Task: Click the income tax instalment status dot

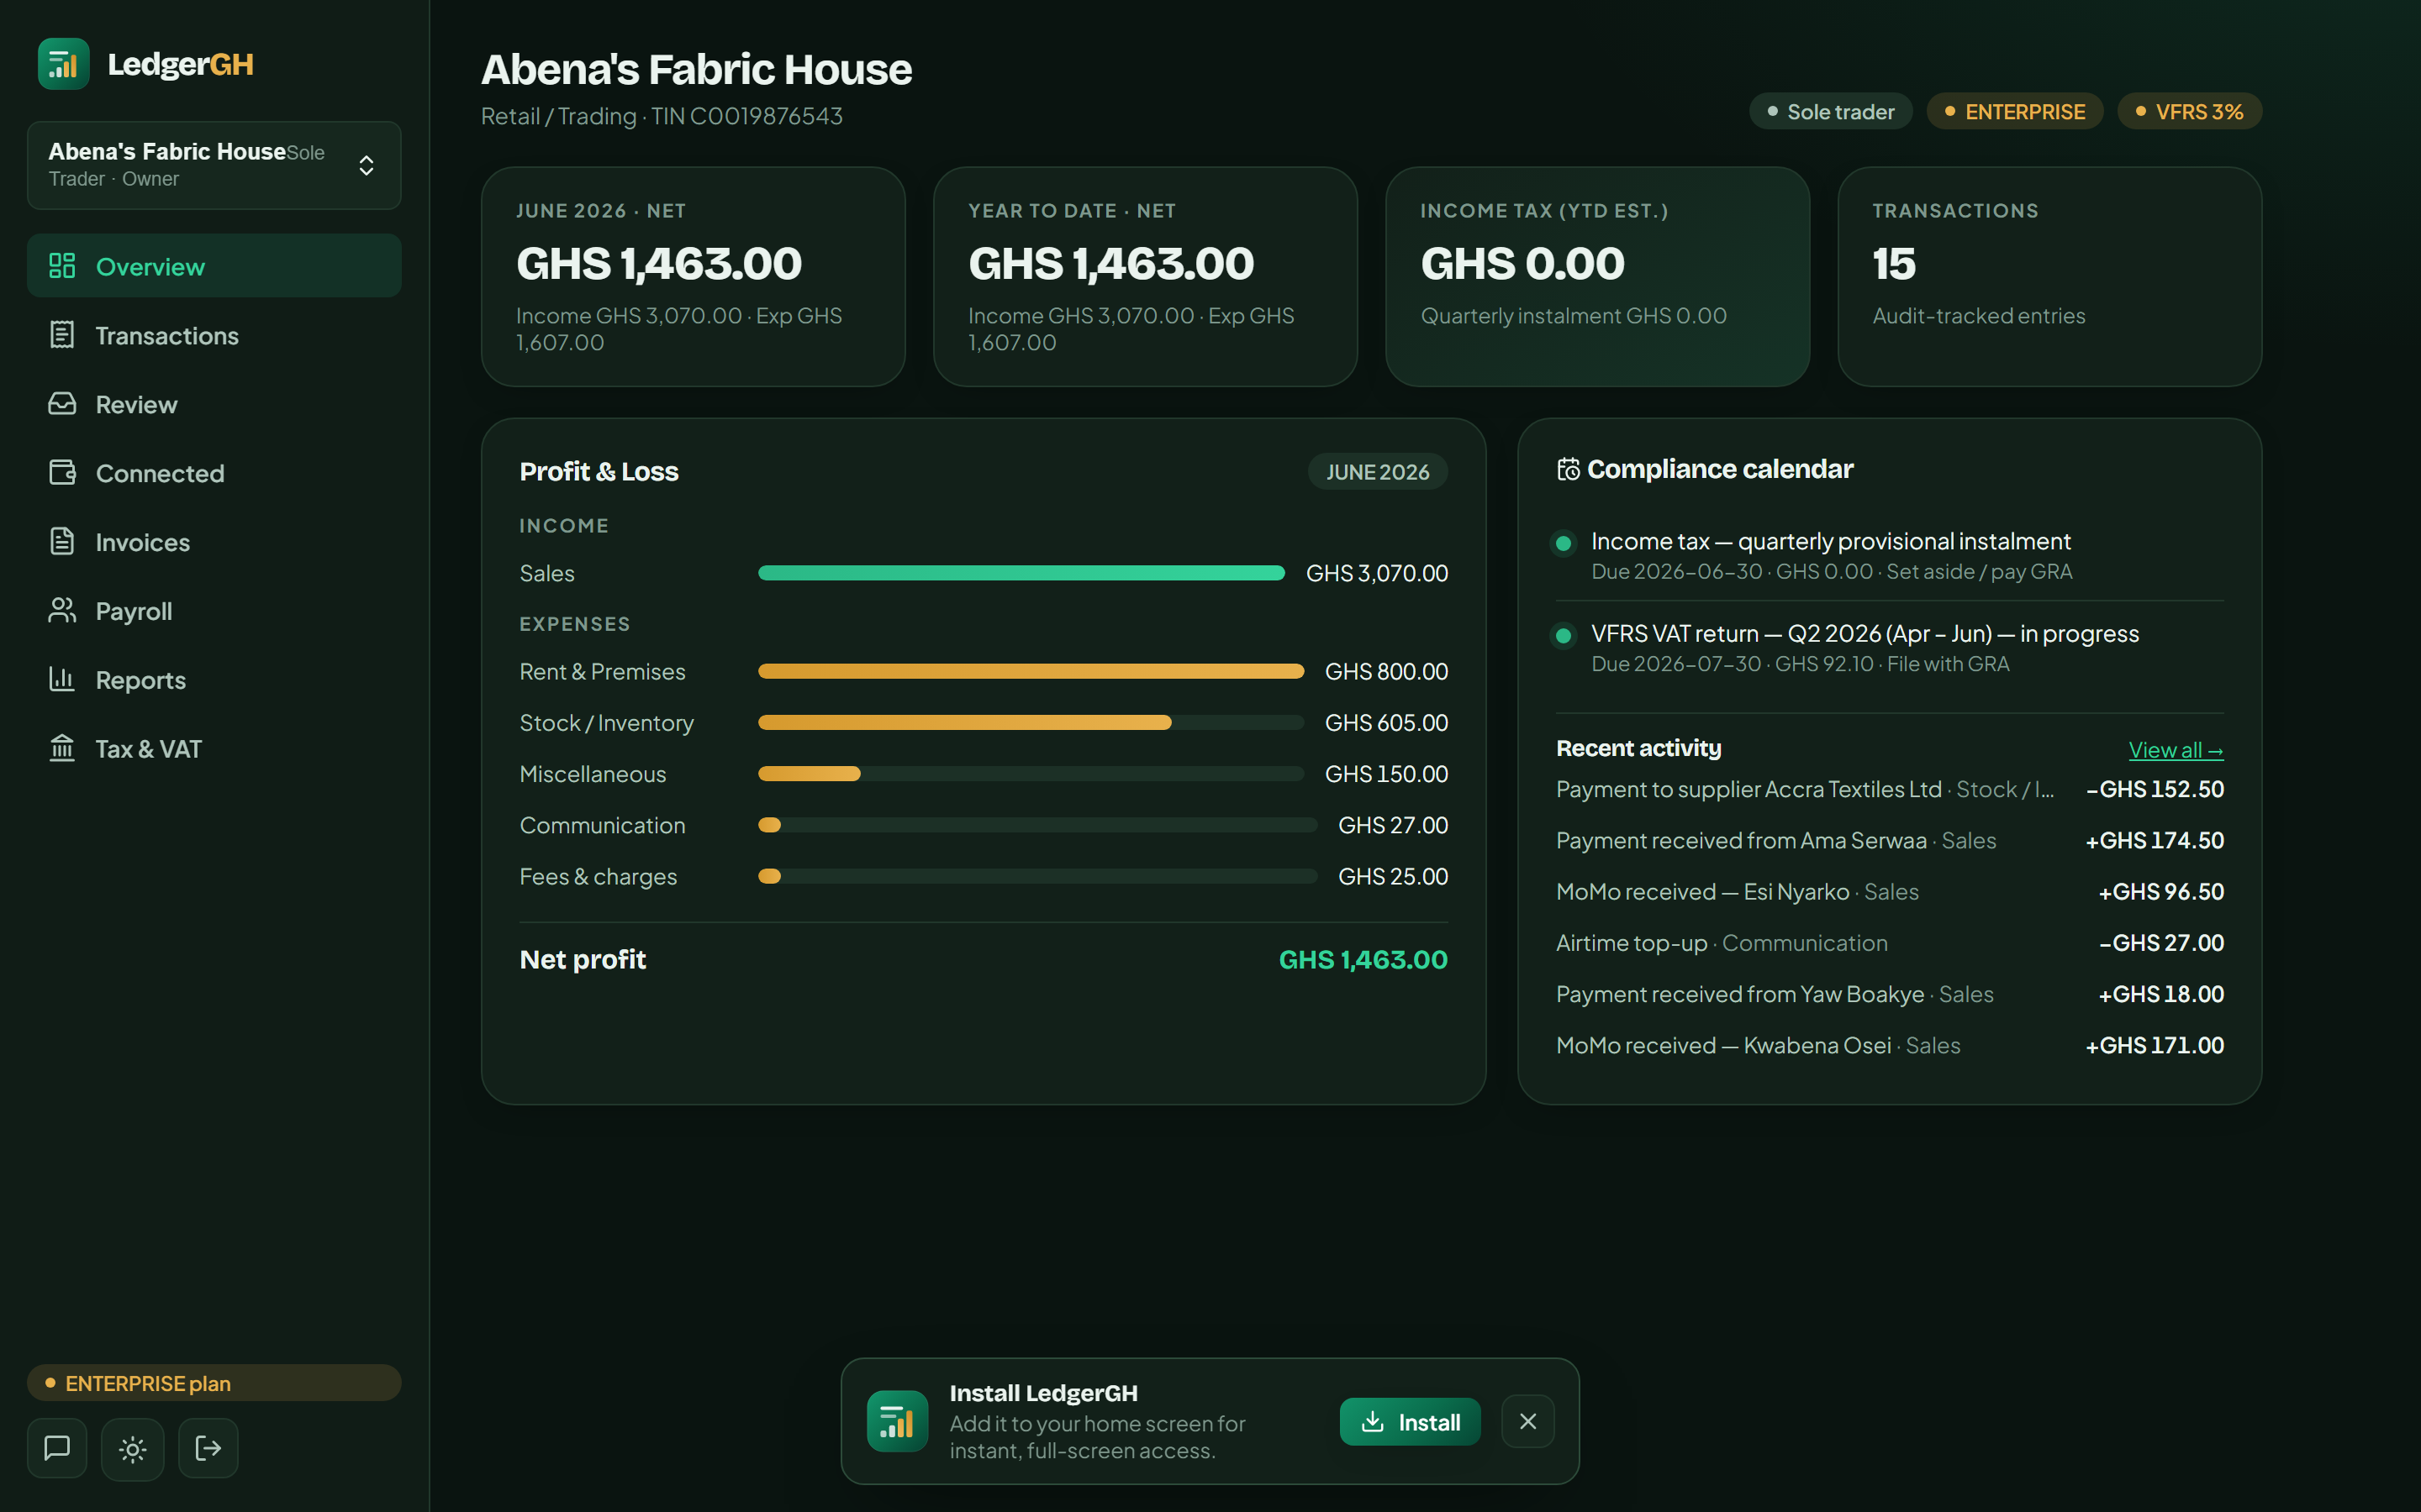Action: (x=1564, y=543)
